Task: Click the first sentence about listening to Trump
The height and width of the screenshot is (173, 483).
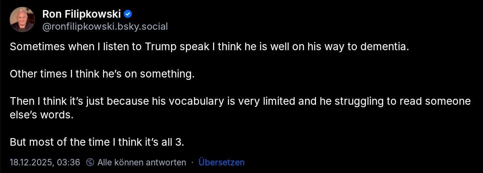Action: coord(209,47)
